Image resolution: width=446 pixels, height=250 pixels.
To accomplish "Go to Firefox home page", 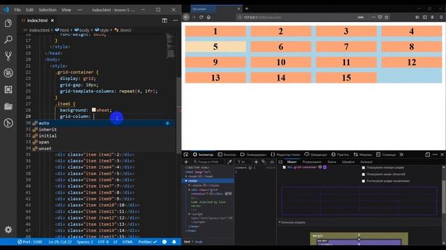I will tap(208, 17).
